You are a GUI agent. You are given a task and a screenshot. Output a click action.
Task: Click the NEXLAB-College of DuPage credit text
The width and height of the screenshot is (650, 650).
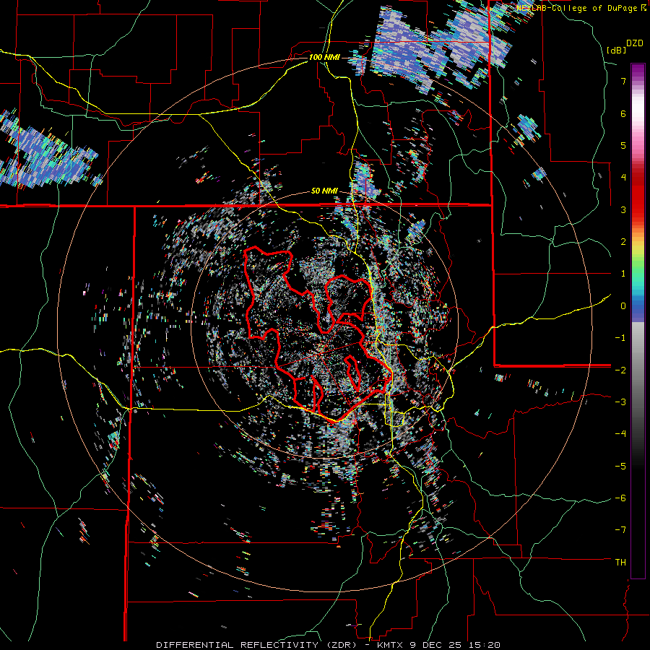581,8
